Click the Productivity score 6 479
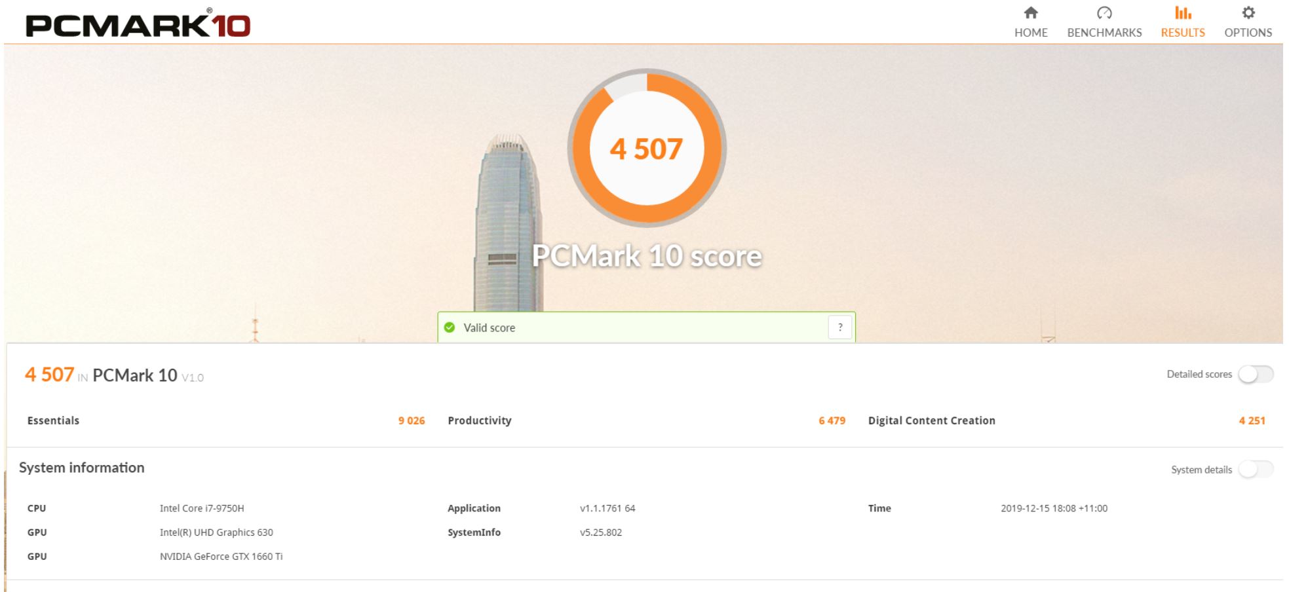This screenshot has width=1289, height=592. [832, 420]
